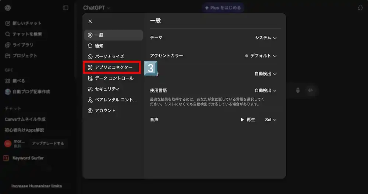Open アプリとコネクター settings section
The image size is (368, 194).
click(x=113, y=67)
